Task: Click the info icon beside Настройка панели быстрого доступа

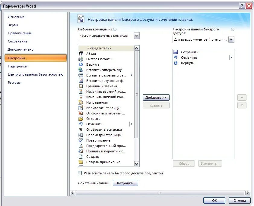Action: coord(233,29)
